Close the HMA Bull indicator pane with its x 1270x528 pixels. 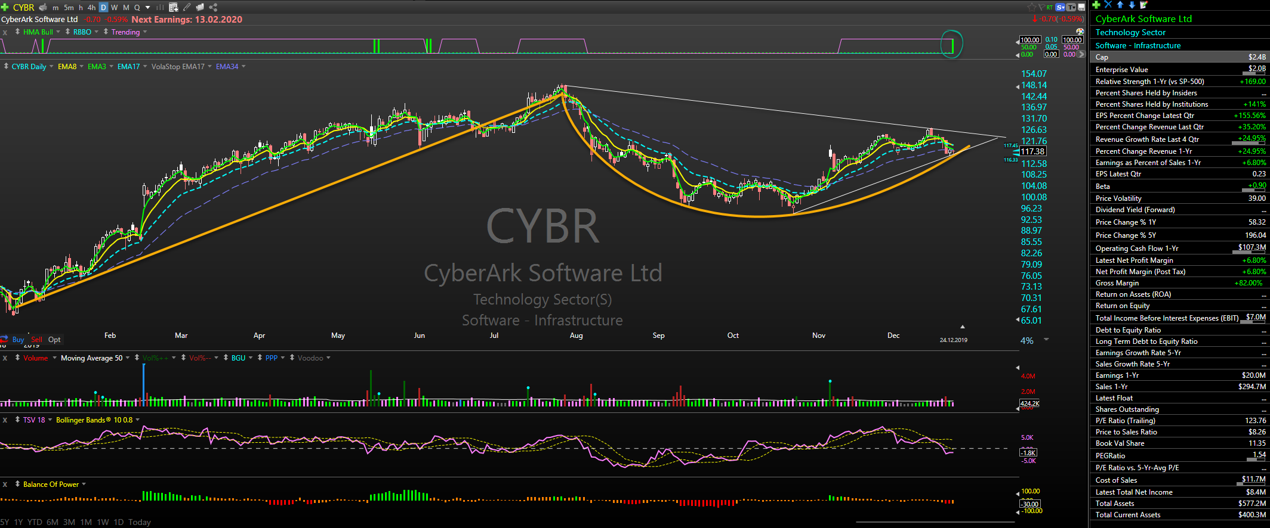tap(5, 32)
